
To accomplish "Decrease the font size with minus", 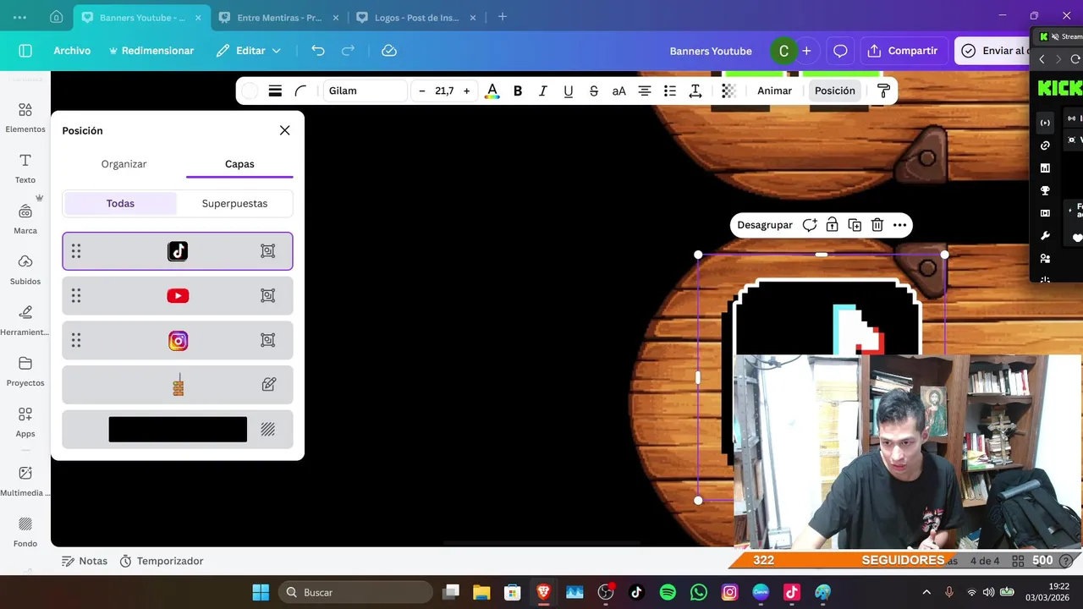I will pyautogui.click(x=421, y=91).
